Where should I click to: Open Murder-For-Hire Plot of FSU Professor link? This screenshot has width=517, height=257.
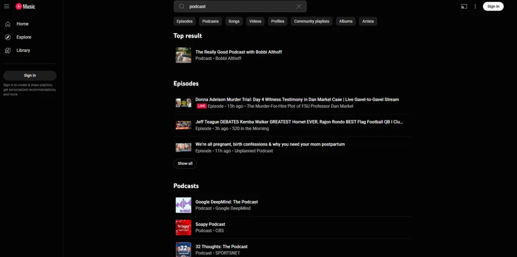point(300,106)
